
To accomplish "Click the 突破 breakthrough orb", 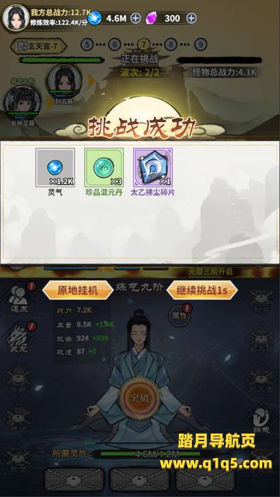I will point(140,397).
